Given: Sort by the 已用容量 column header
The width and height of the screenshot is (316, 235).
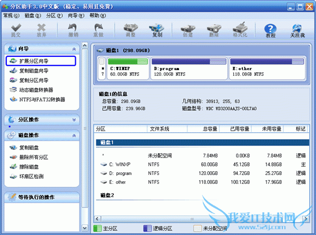Looking at the screenshot, I should point(235,129).
